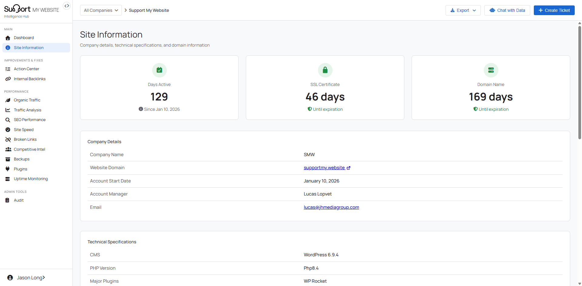Click the shield icon under 46 days
This screenshot has height=286, width=582.
[x=309, y=109]
